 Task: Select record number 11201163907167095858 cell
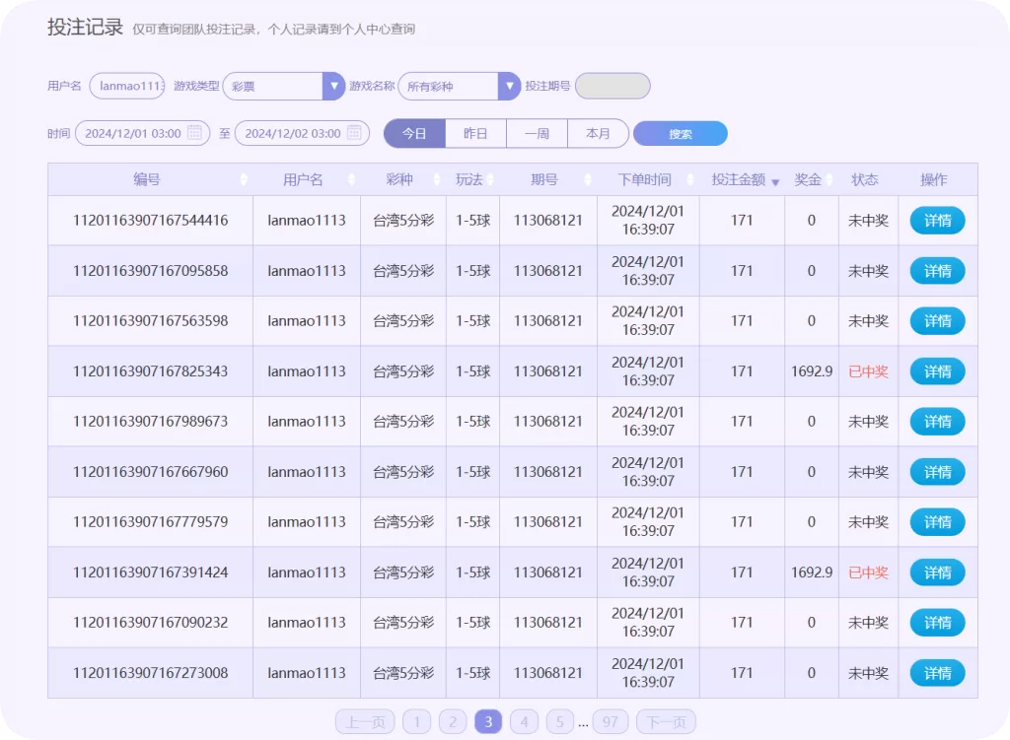(x=150, y=271)
